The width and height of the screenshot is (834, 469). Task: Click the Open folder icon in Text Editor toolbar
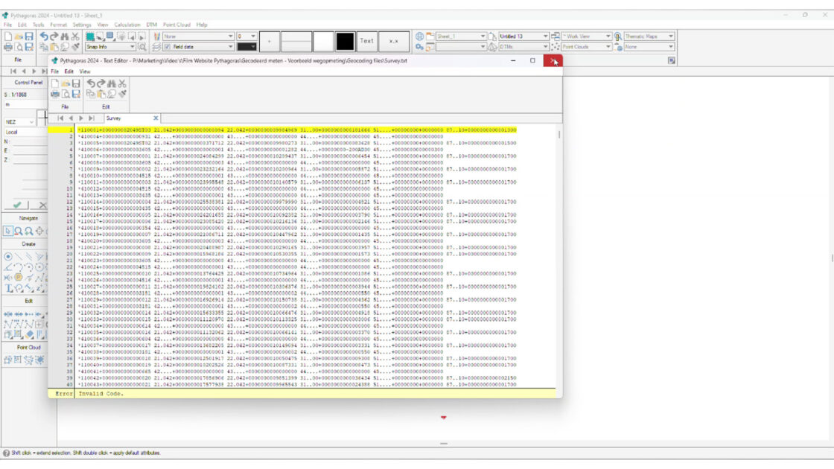(x=66, y=83)
